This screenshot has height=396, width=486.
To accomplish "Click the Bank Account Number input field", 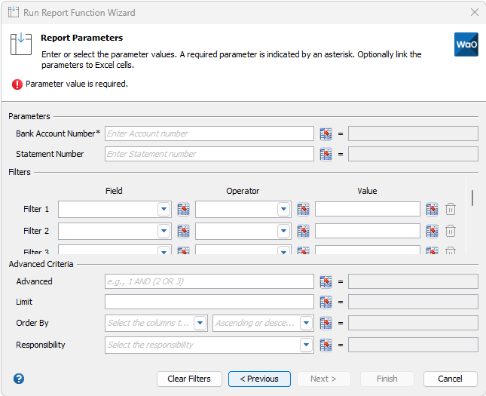I will 209,134.
